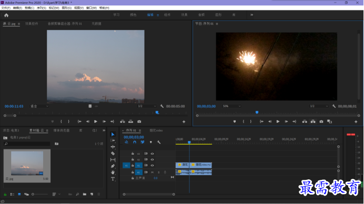
Task: Switch to the Effect Controls tab
Action: 32,24
